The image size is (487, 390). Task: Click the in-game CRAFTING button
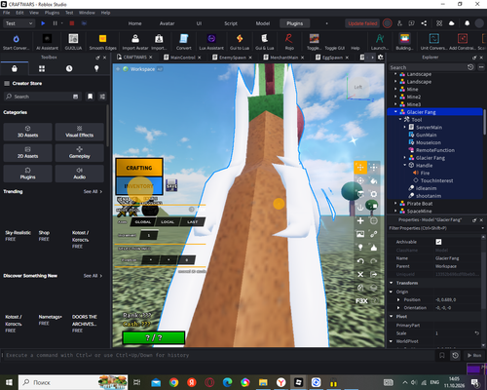[x=139, y=168]
